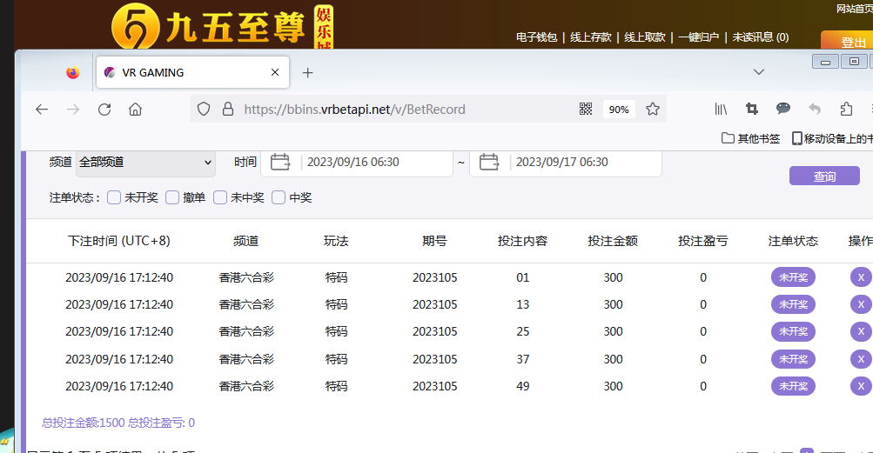Open a new tab with the plus button
Viewport: 873px width, 453px height.
[x=307, y=73]
